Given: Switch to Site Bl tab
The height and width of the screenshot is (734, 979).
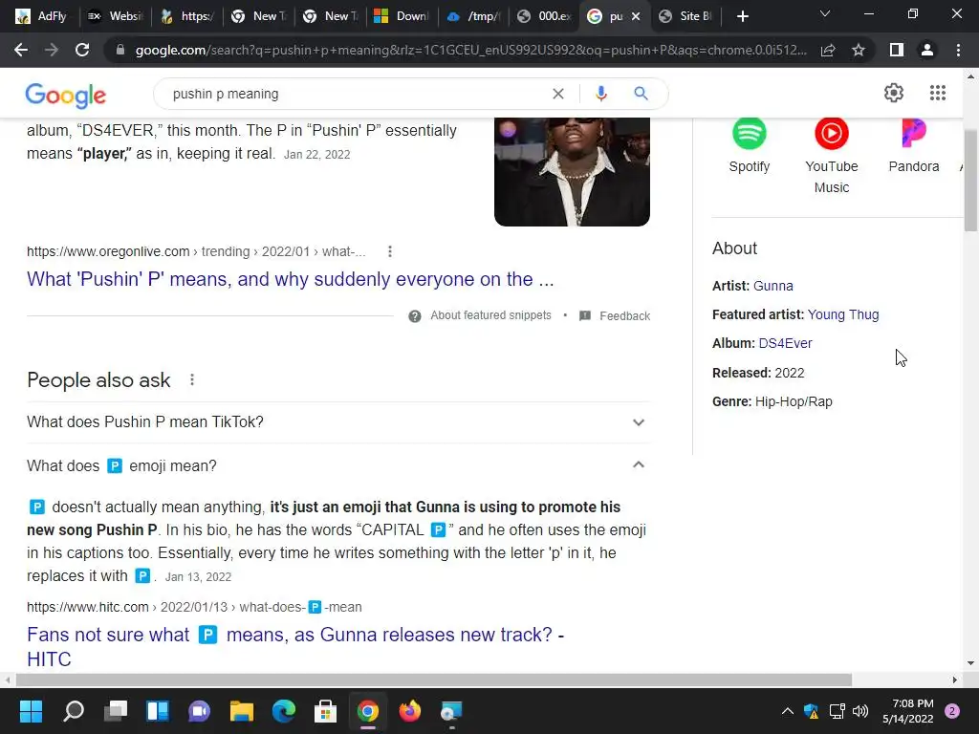Looking at the screenshot, I should (686, 16).
